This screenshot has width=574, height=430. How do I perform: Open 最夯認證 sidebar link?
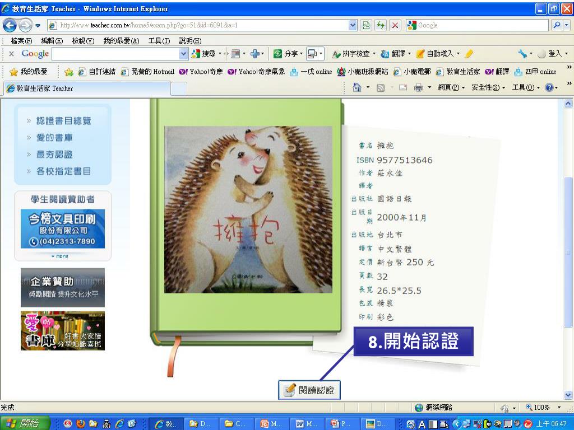pyautogui.click(x=54, y=155)
